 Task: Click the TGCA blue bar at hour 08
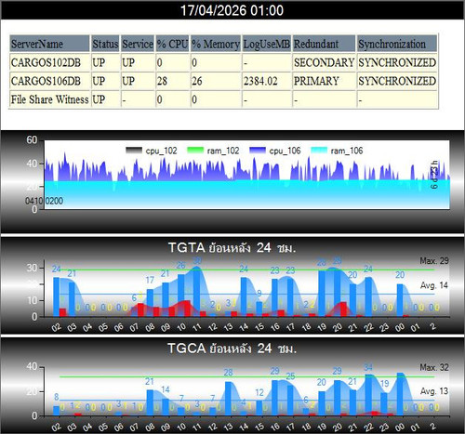[150, 402]
